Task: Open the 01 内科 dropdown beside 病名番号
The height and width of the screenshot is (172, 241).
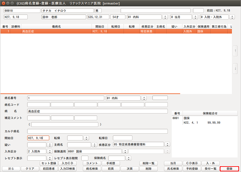Action: pyautogui.click(x=144, y=98)
